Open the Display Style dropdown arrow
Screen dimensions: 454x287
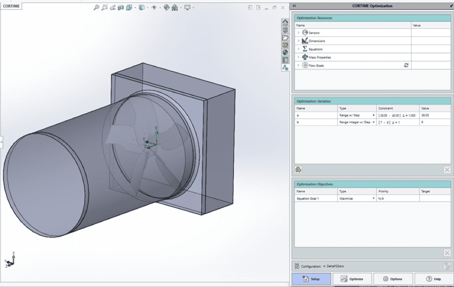(148, 8)
